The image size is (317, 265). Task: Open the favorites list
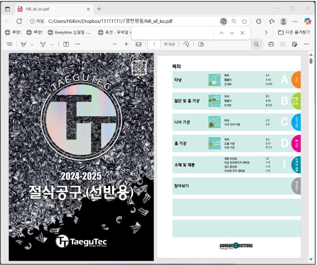coord(272,21)
